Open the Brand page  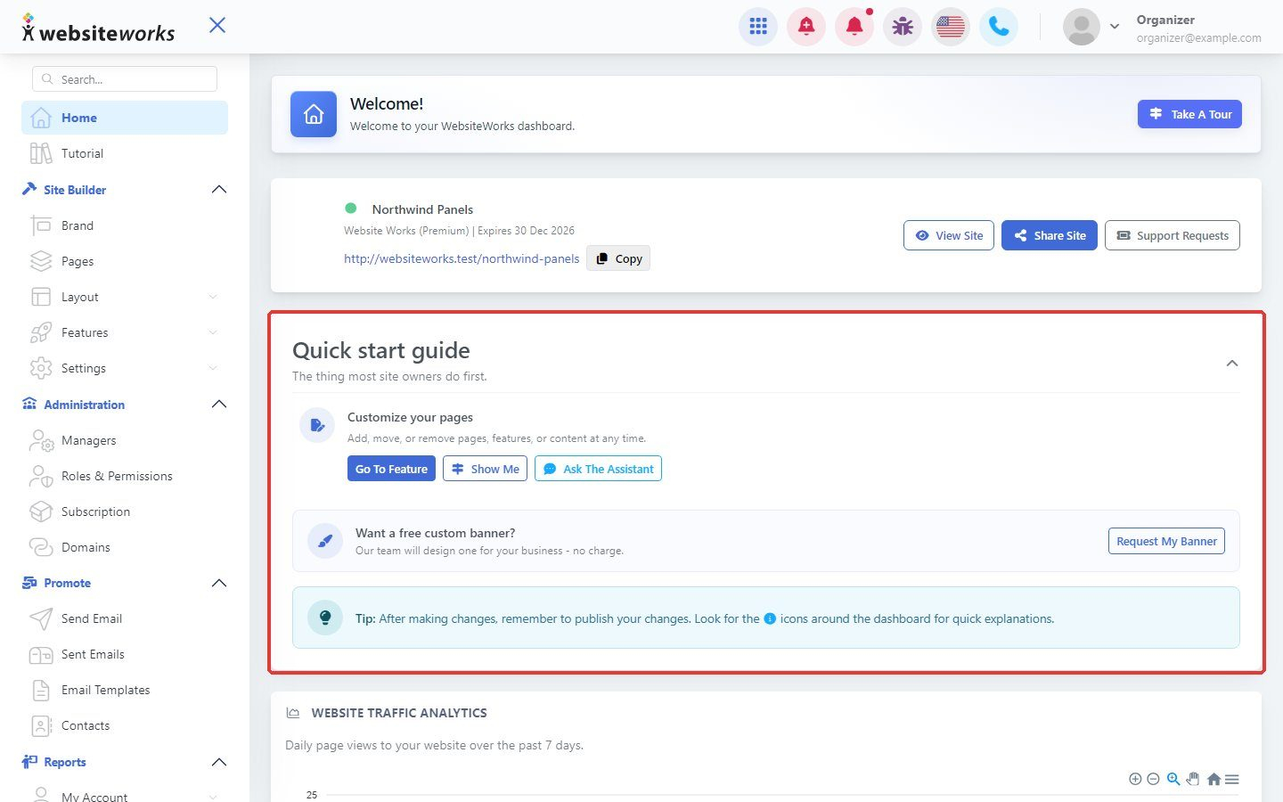pos(125,225)
